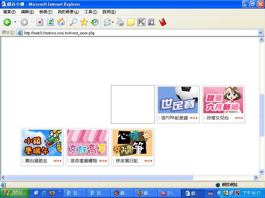Stop loading with the red X page icon
The width and height of the screenshot is (265, 198).
(x=40, y=22)
